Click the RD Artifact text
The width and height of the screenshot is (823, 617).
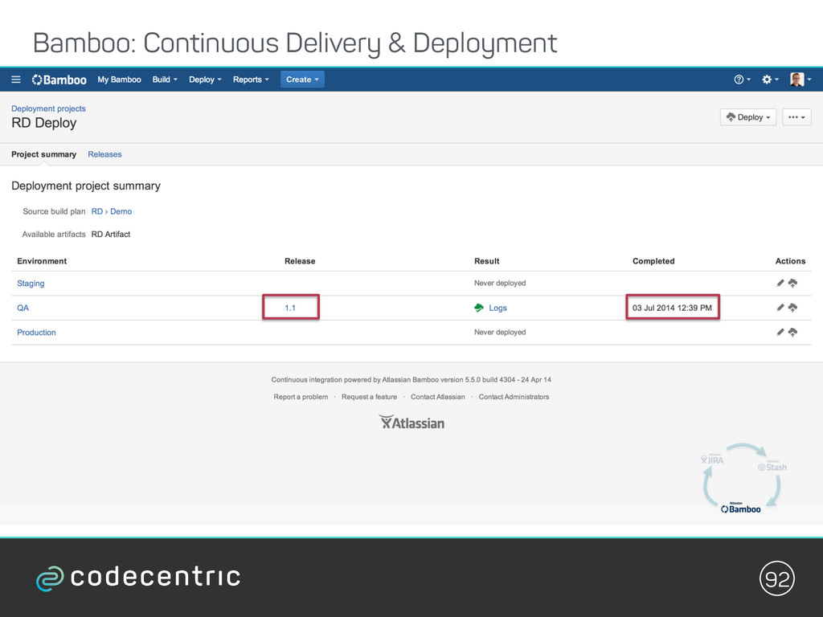(x=111, y=235)
